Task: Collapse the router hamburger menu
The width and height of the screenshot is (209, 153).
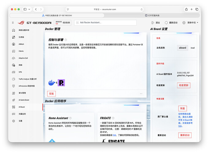Action: click(x=13, y=23)
